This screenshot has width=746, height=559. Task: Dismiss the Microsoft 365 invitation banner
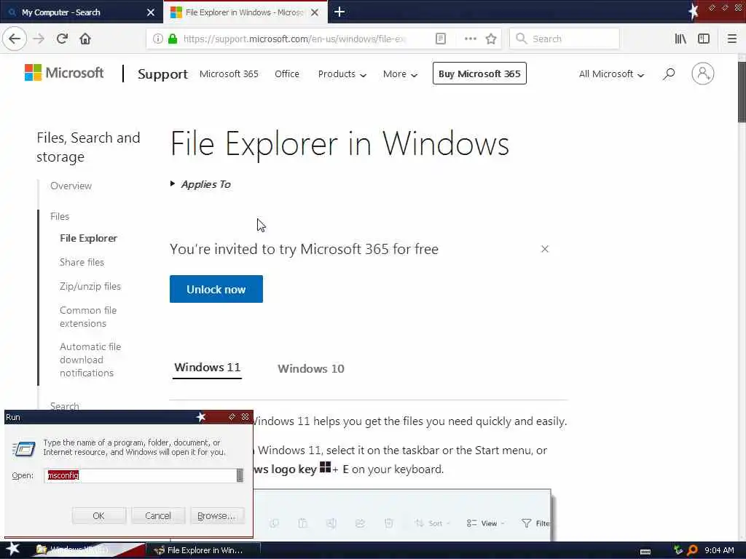click(545, 249)
